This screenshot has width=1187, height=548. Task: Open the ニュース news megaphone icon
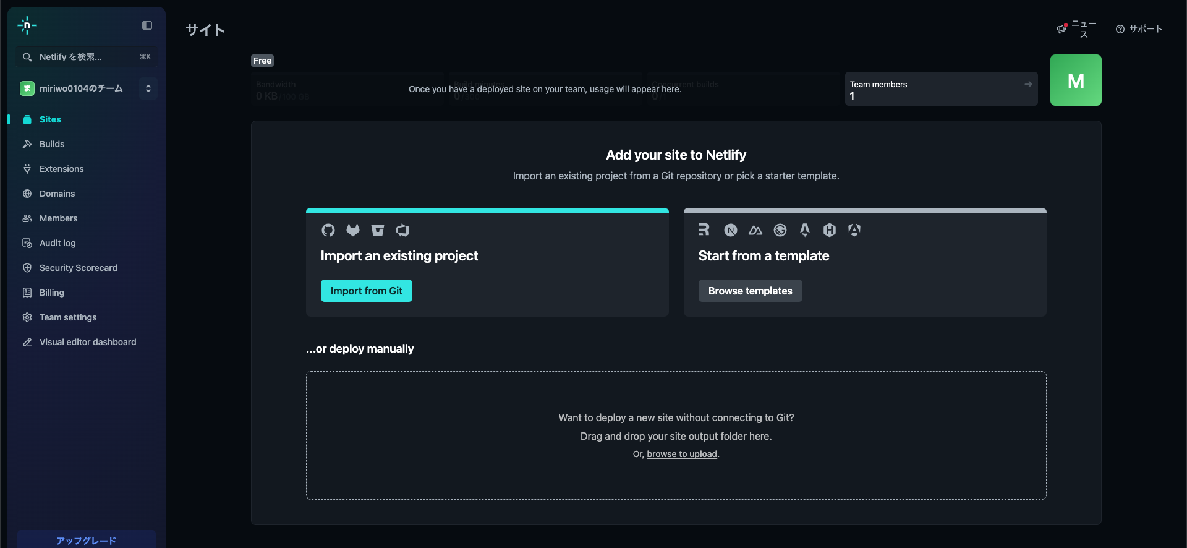tap(1062, 28)
